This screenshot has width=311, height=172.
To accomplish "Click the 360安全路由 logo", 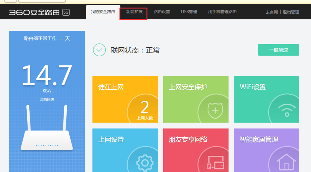I will pyautogui.click(x=34, y=12).
